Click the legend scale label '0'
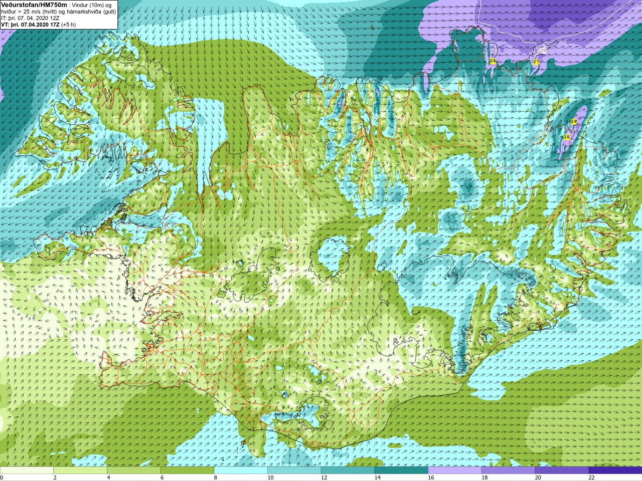Viewport: 642px width, 481px height. click(x=2, y=477)
